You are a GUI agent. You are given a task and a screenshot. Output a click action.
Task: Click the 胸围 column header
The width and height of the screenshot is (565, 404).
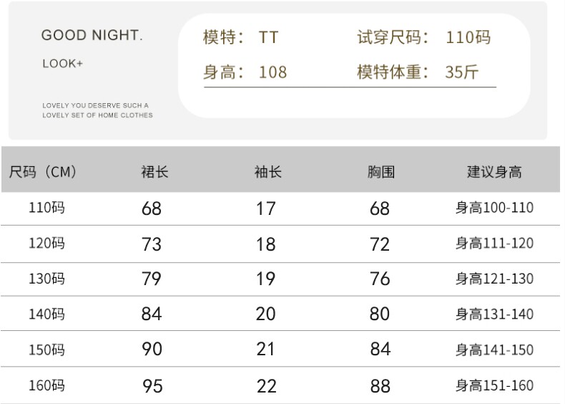click(x=380, y=172)
